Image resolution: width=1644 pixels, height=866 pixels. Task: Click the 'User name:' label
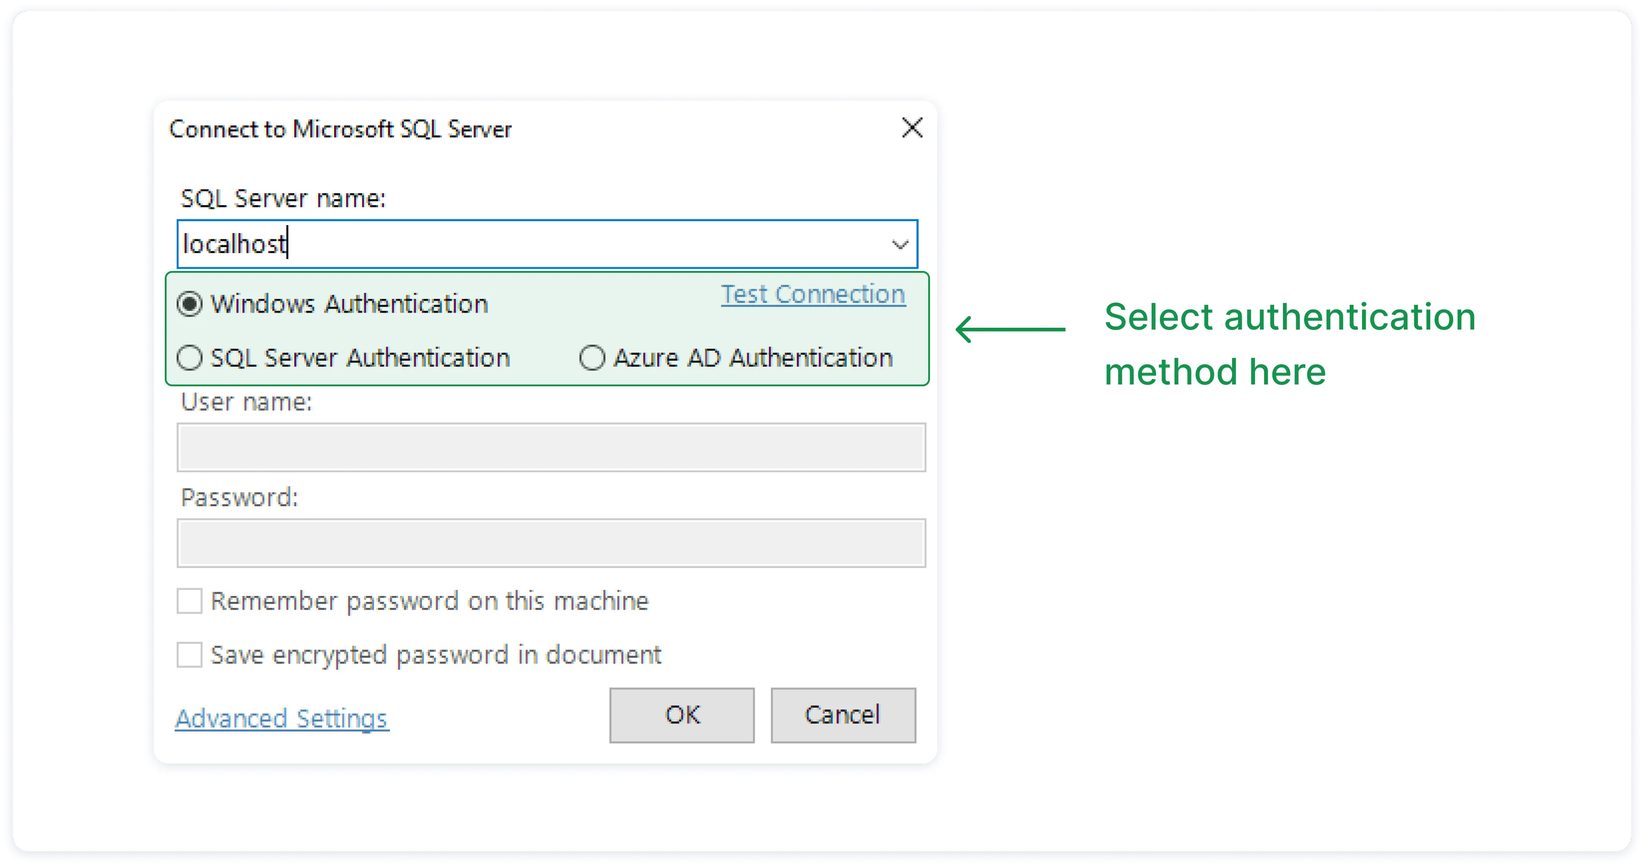tap(246, 402)
